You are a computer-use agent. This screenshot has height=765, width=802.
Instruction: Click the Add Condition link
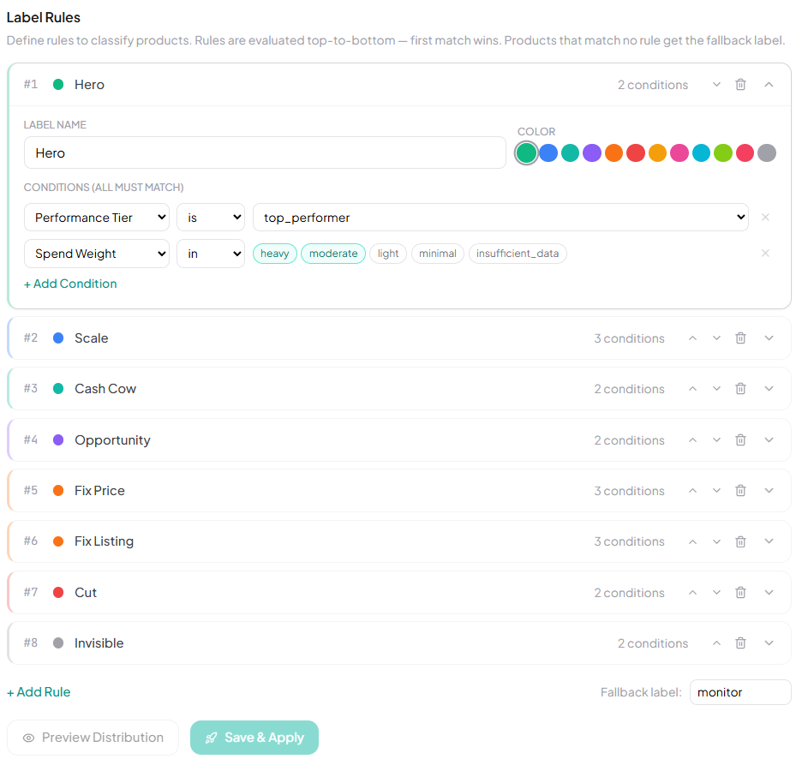(70, 284)
